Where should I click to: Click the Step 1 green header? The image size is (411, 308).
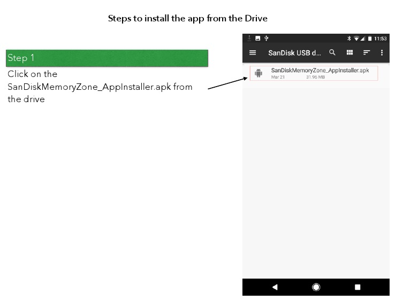[107, 58]
